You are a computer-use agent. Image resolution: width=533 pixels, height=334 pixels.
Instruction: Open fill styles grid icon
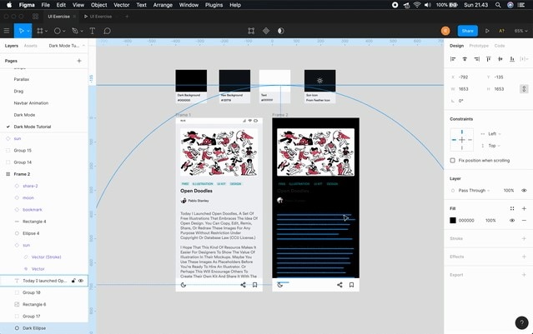coord(512,208)
